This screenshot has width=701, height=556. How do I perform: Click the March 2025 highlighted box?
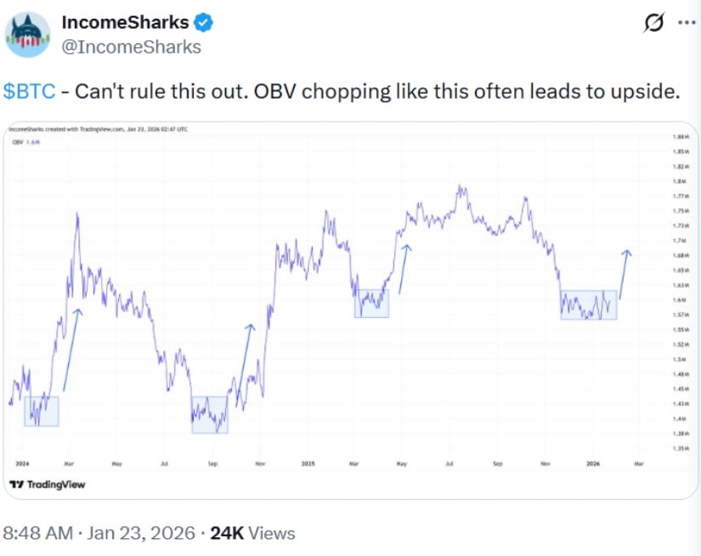coord(371,304)
